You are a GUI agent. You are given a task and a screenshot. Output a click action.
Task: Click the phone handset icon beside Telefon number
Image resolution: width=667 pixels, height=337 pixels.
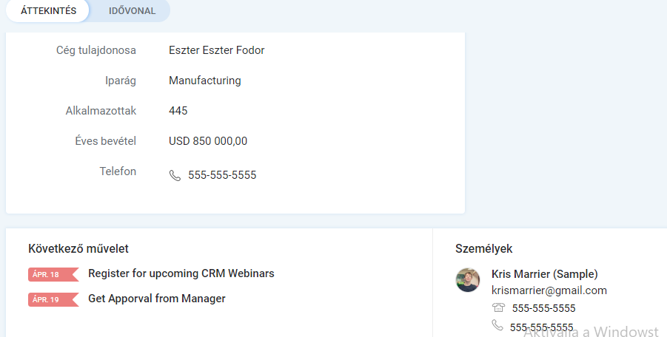tap(175, 175)
